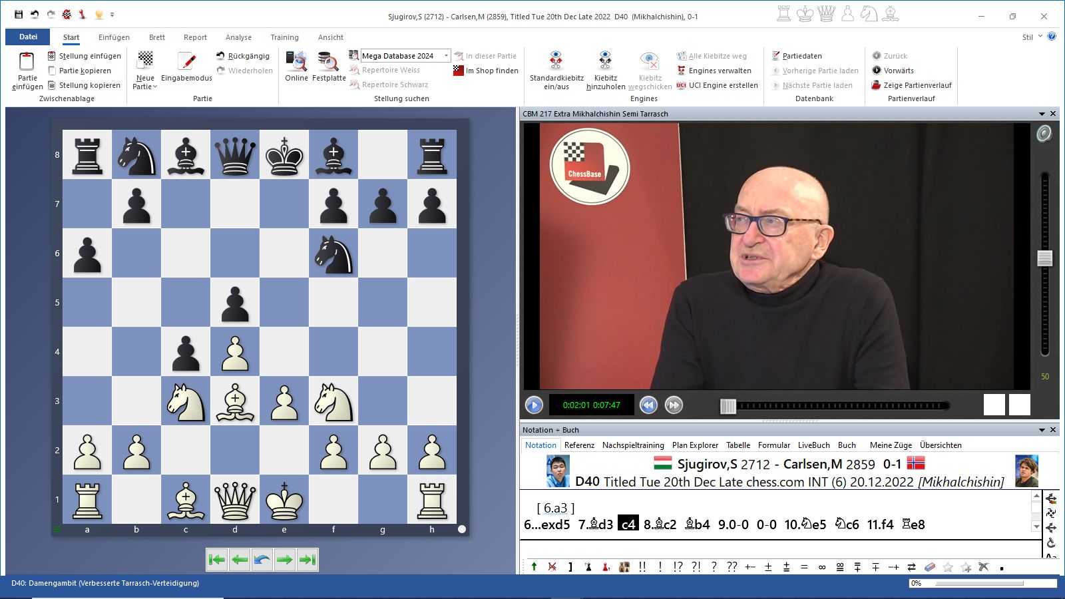
Task: Click the green forward arrow below the chessboard
Action: point(285,560)
